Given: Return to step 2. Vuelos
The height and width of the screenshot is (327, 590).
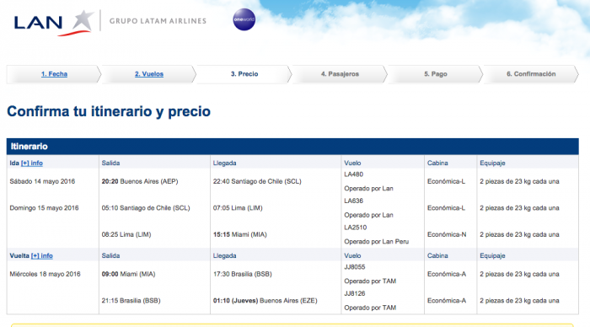Looking at the screenshot, I should pyautogui.click(x=149, y=74).
